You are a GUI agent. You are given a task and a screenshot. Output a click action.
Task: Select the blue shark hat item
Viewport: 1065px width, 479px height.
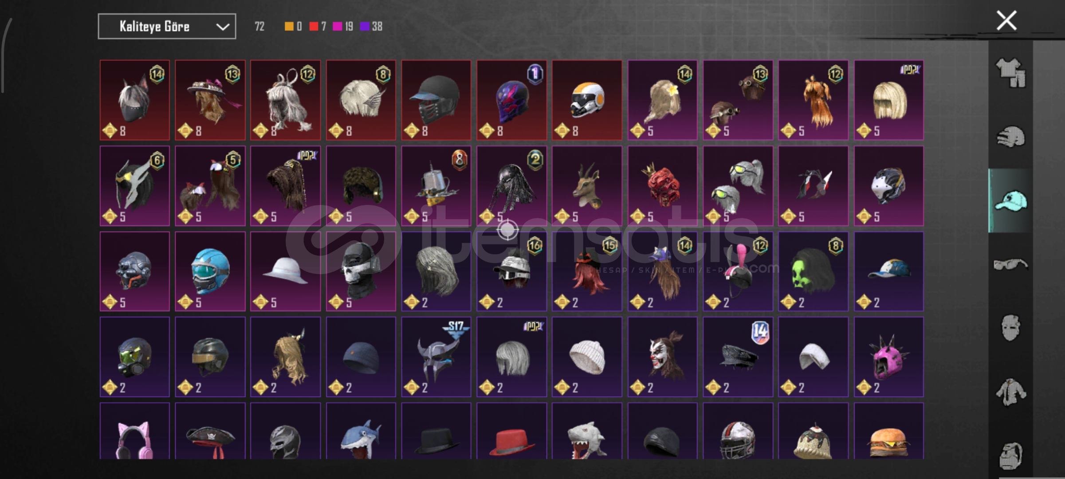(x=361, y=431)
